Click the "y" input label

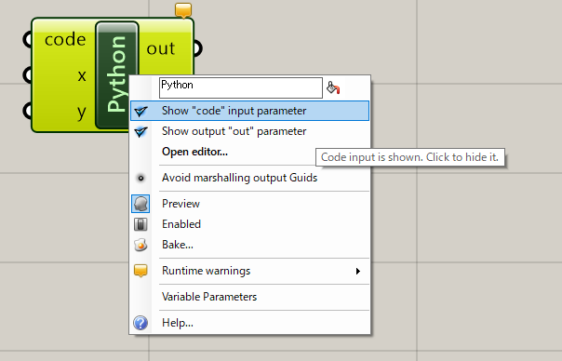tap(82, 113)
